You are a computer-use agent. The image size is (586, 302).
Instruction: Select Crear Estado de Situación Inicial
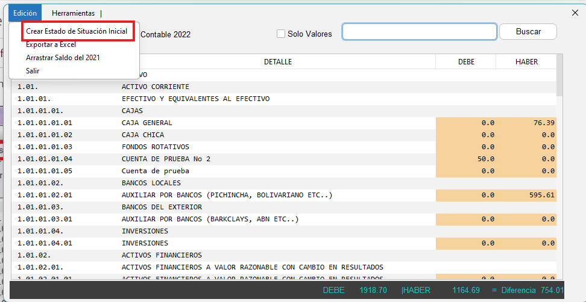pos(77,31)
